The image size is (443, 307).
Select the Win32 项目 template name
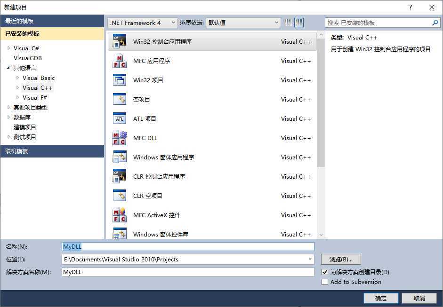148,80
